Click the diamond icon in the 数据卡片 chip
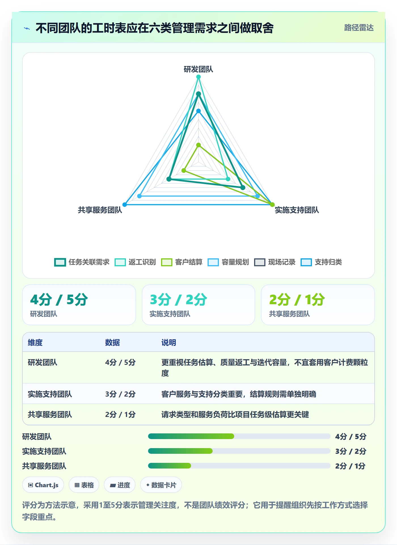Screen dimensions: 397x545 point(148,485)
